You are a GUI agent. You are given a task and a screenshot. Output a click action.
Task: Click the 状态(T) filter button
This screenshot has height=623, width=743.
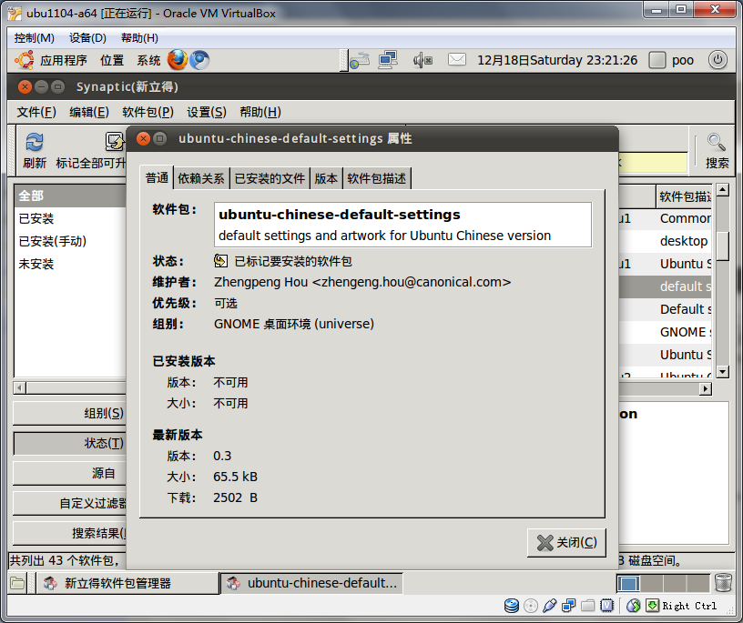pyautogui.click(x=69, y=443)
